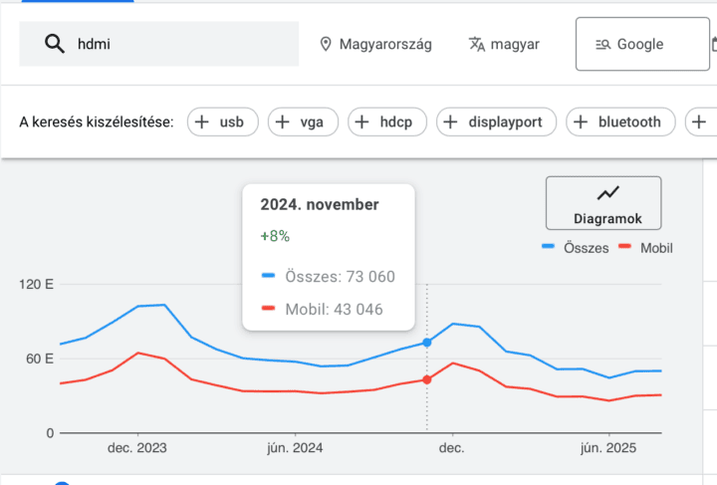Open the Google search network selector
717x485 pixels.
[629, 44]
